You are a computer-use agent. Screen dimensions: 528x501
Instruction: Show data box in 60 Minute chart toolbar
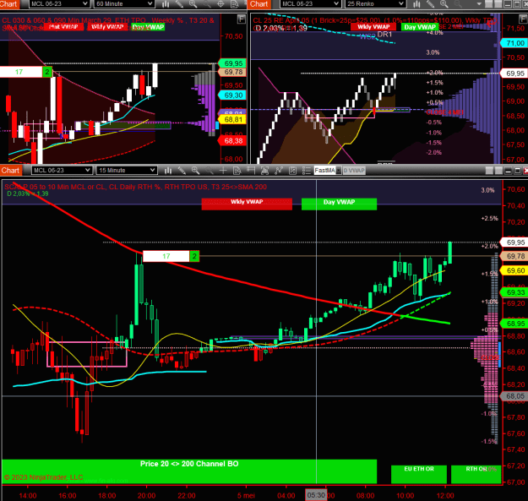click(x=234, y=4)
